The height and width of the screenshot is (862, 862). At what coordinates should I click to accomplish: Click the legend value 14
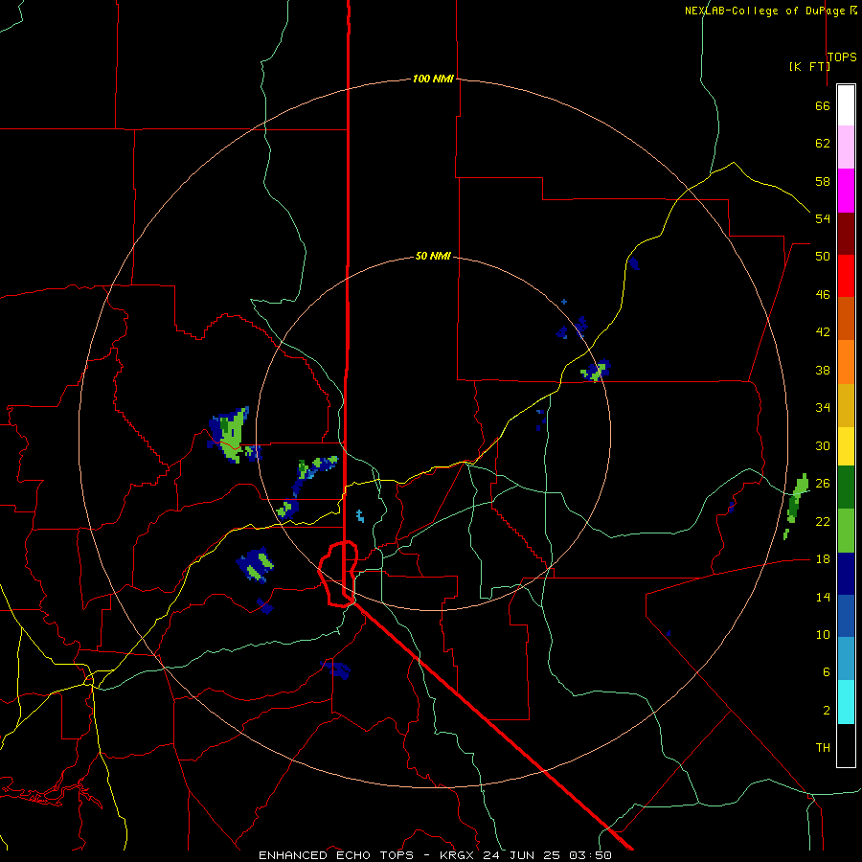pos(823,597)
